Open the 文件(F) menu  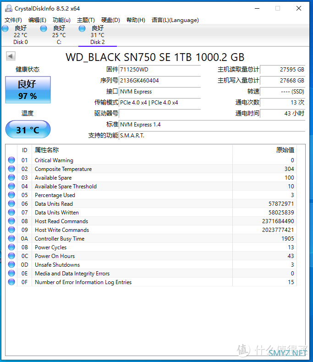(x=13, y=20)
